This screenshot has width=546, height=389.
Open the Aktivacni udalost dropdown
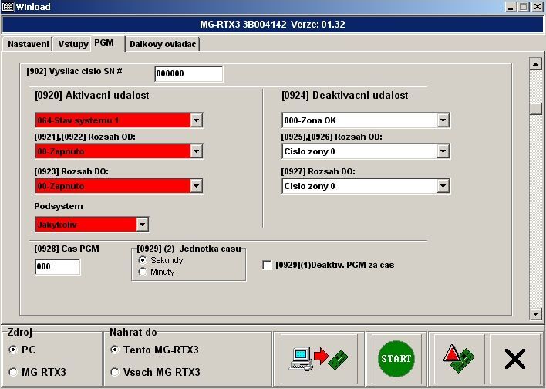196,120
